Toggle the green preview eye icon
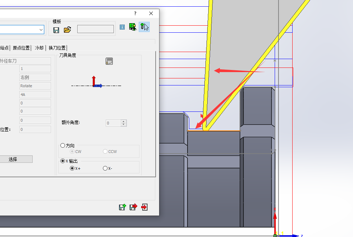This screenshot has height=237, width=353. click(133, 27)
